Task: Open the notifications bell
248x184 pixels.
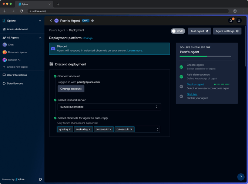Action: click(x=231, y=21)
